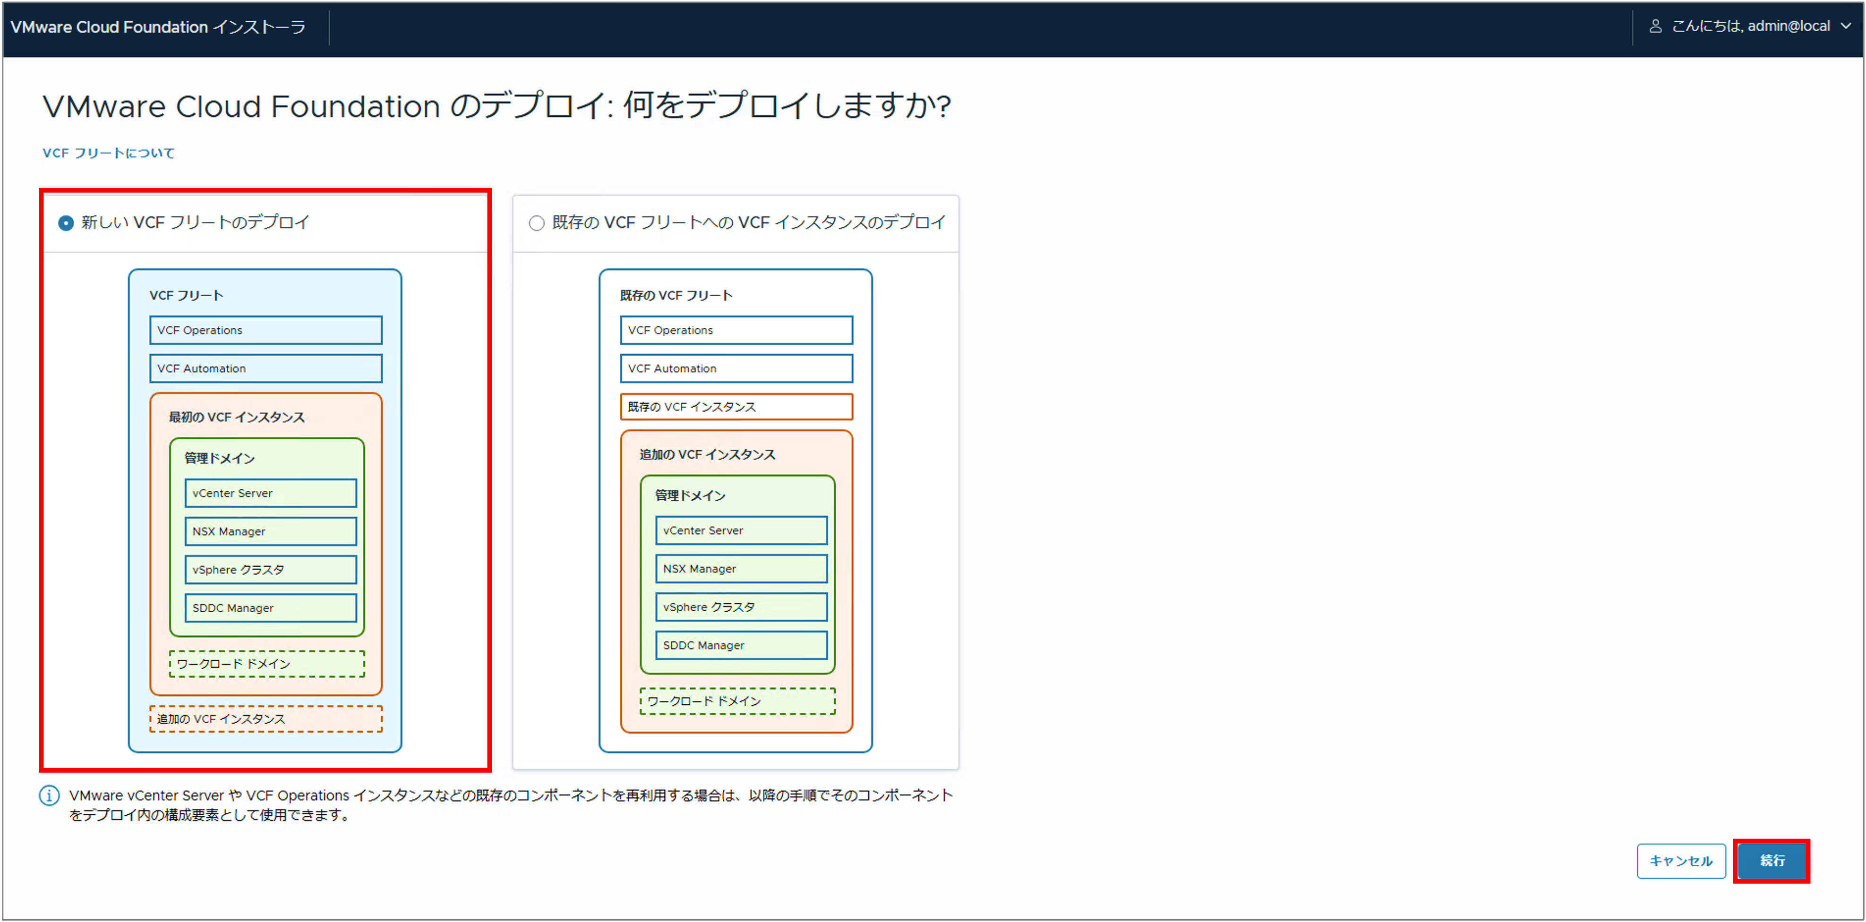Click 管理ドメイン heading in new fleet diagram
Viewport: 1866px width, 922px height.
pyautogui.click(x=220, y=459)
